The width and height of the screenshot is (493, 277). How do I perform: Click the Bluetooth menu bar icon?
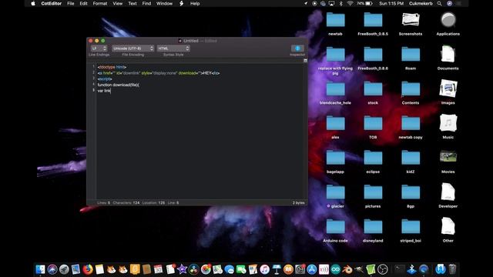[340, 3]
